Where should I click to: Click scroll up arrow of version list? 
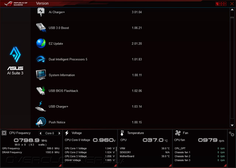coord(232,10)
